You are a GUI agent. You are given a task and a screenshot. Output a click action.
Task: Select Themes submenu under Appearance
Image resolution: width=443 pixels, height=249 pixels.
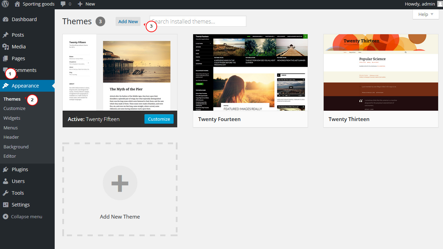tap(12, 99)
